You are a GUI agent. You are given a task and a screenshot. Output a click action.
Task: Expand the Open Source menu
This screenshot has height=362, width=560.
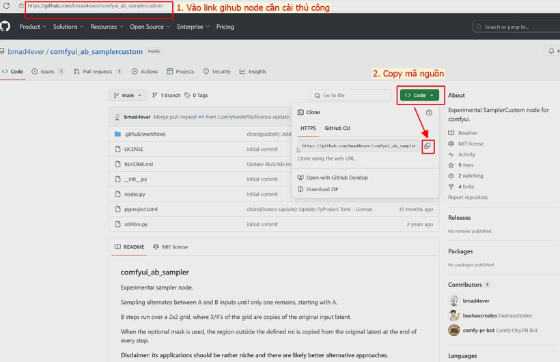(x=150, y=27)
